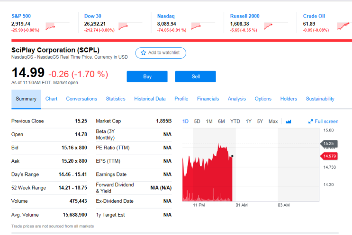Click the Volume value 475,443

point(78,201)
